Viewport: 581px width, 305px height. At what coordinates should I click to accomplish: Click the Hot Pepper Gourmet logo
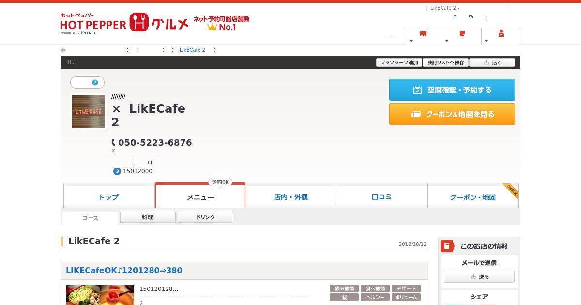click(x=124, y=23)
